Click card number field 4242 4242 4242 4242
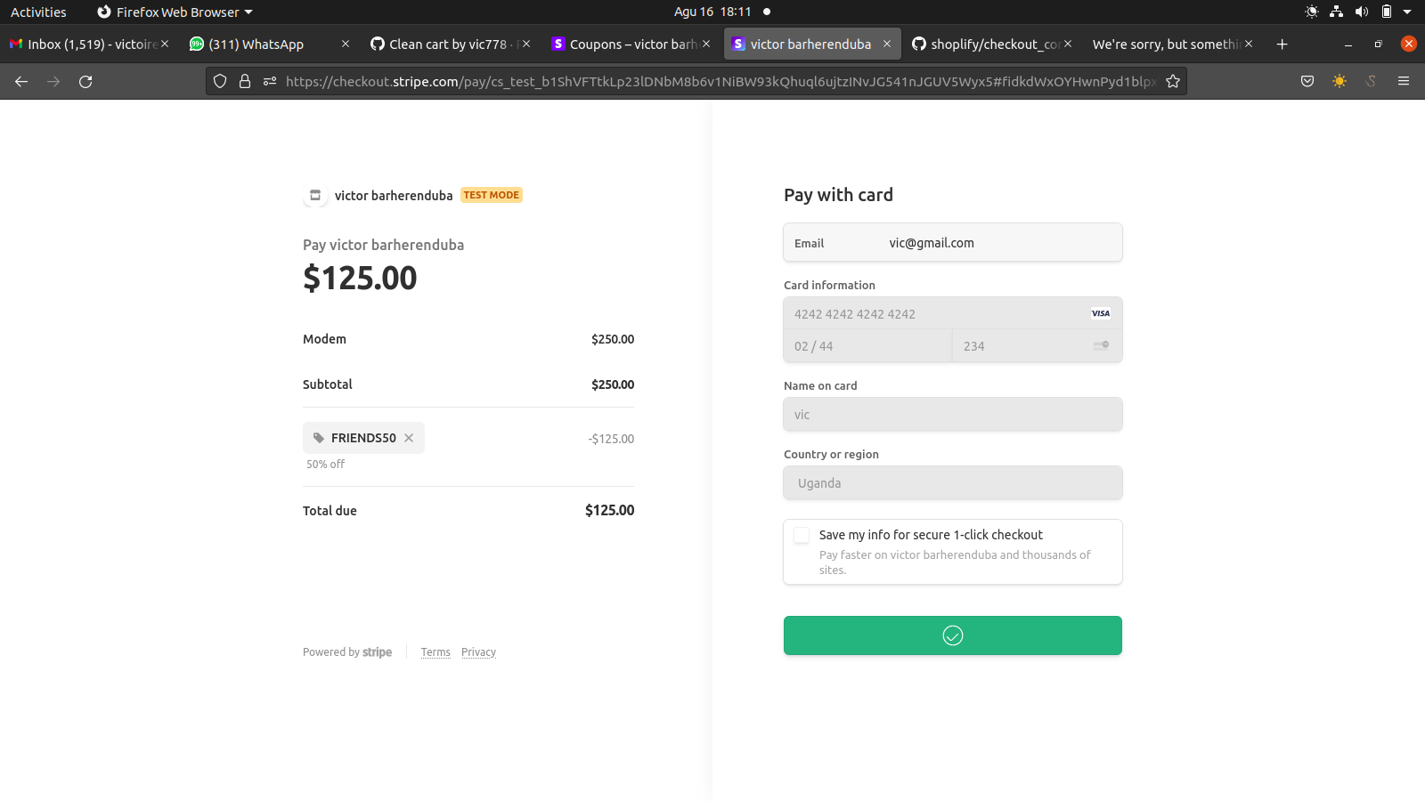The image size is (1425, 801). click(x=953, y=313)
